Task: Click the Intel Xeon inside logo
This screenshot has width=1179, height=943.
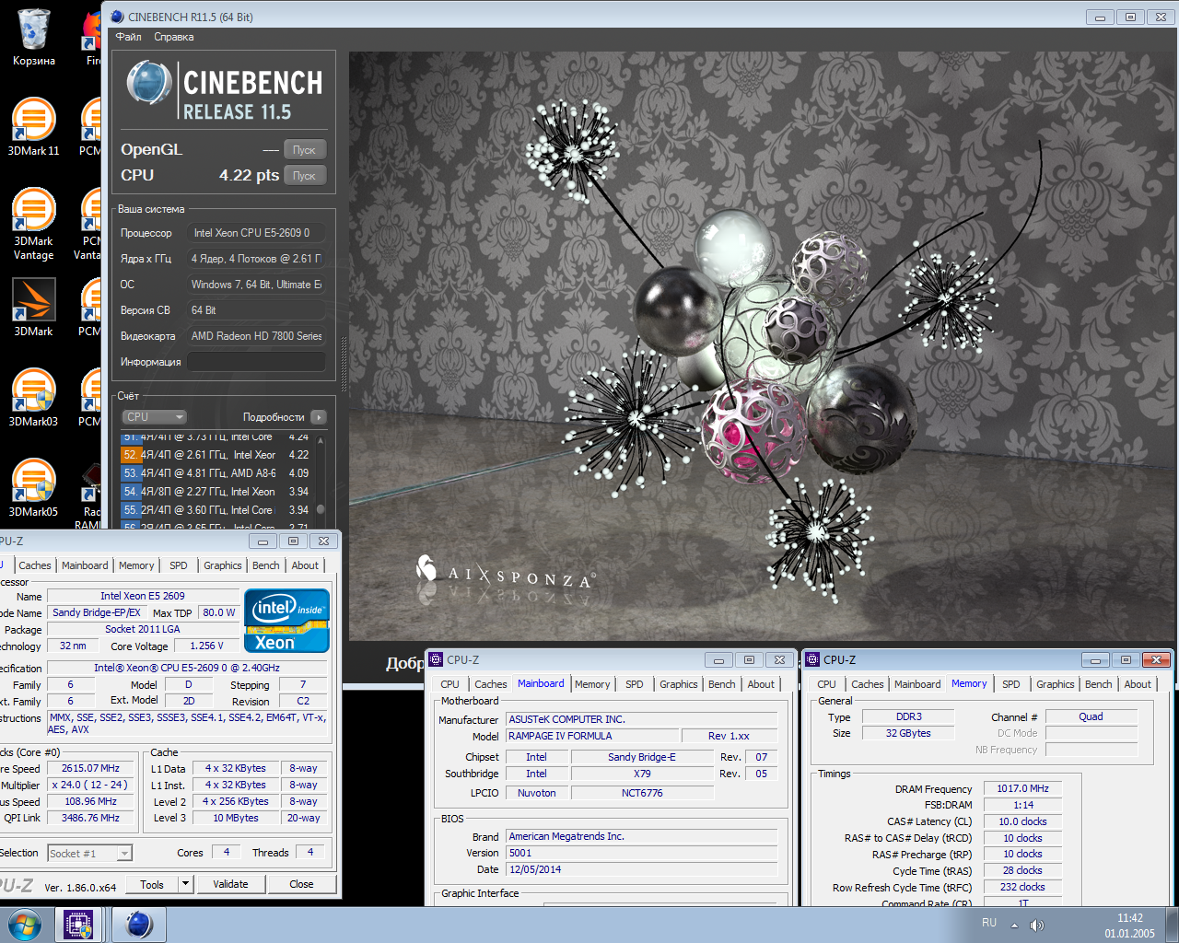Action: click(287, 620)
